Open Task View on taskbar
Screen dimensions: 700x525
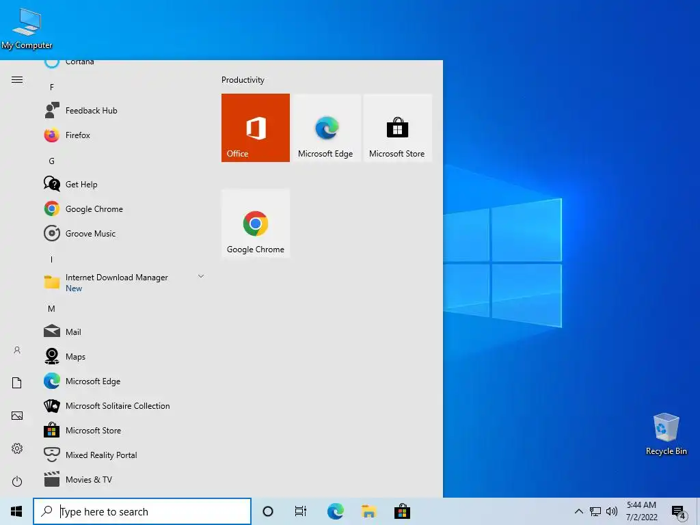301,511
